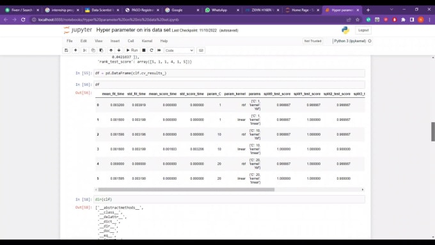
Task: Save notebook with the floppy disk icon
Action: pos(66,51)
